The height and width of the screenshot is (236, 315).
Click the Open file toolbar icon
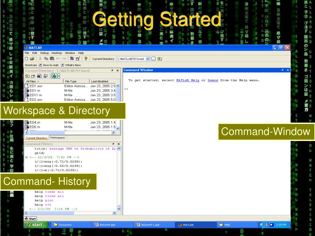pyautogui.click(x=32, y=59)
